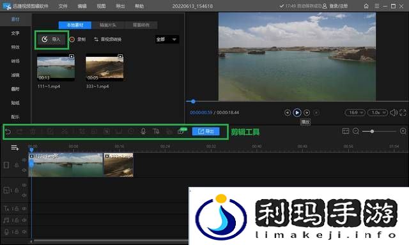Zoom in the timeline with plus magnifier
This screenshot has height=245, width=409.
403,131
